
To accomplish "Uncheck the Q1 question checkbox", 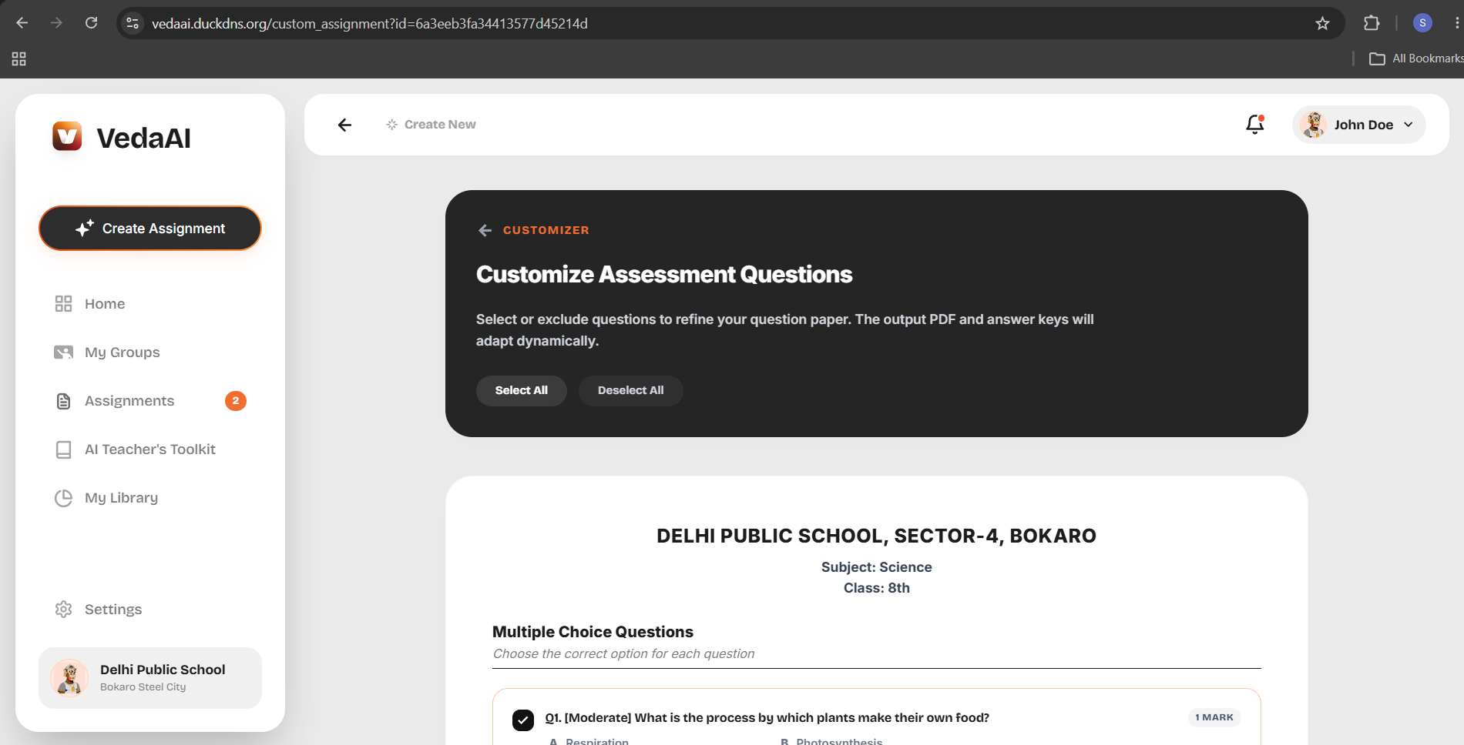I will point(523,720).
